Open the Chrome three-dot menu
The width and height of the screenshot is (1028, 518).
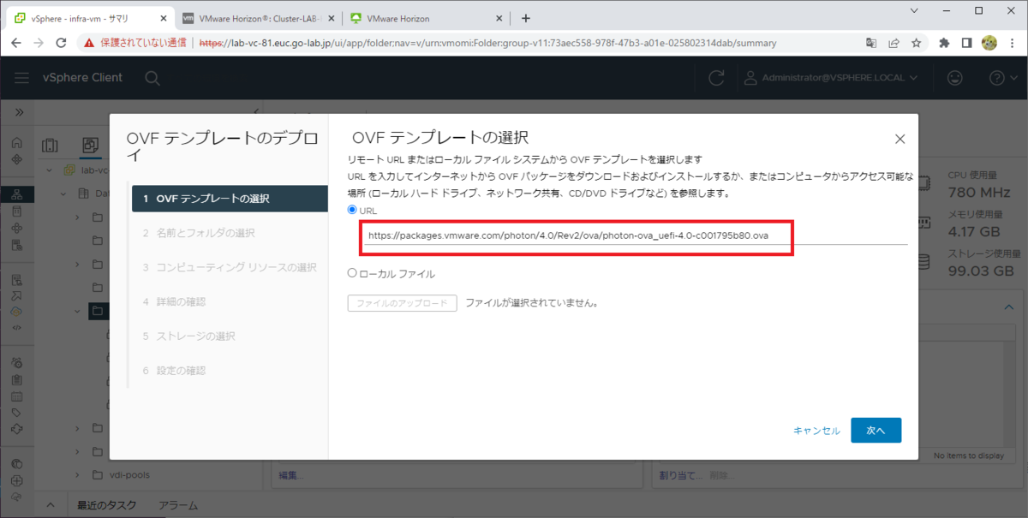tap(1011, 43)
